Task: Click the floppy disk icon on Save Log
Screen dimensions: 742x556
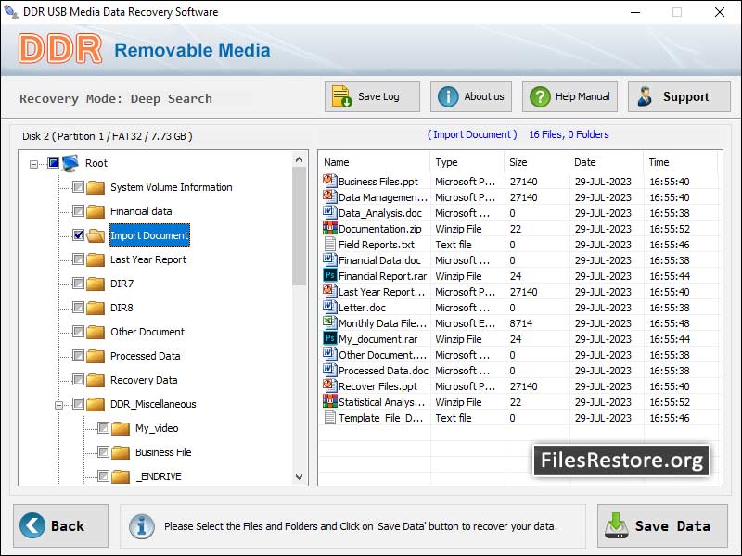Action: pos(341,96)
